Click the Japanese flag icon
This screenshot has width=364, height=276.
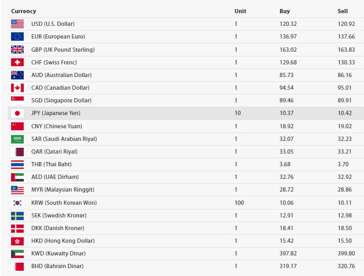pyautogui.click(x=17, y=113)
